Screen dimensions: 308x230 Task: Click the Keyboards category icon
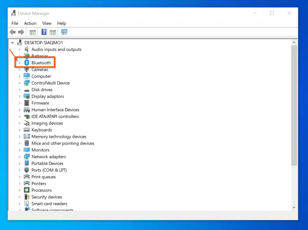click(x=27, y=130)
